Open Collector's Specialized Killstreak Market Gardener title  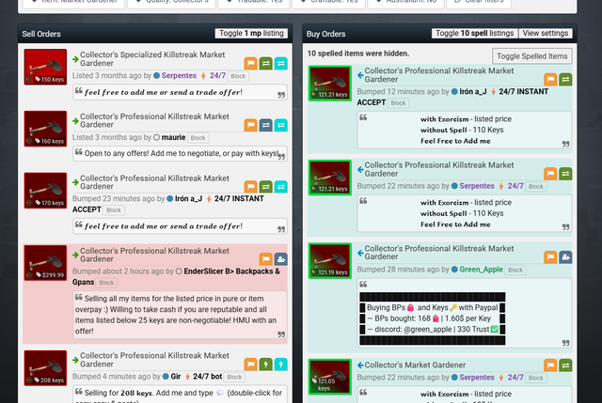coord(152,58)
